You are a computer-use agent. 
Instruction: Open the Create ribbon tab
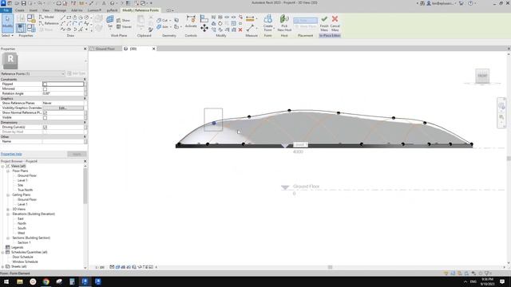[19, 10]
